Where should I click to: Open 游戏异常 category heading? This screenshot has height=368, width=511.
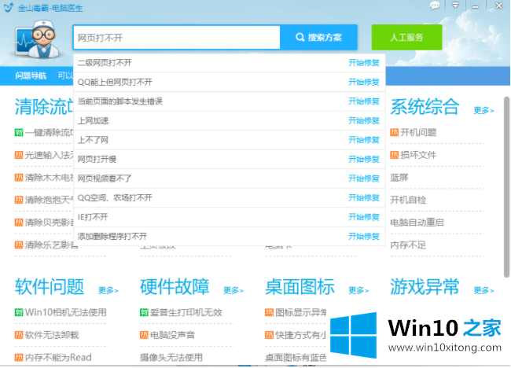(425, 286)
